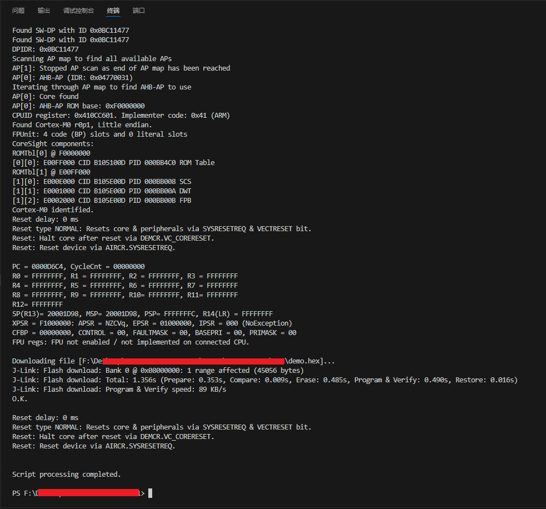Click the 'Flash download: Total: 1.356s' line

tap(265, 380)
